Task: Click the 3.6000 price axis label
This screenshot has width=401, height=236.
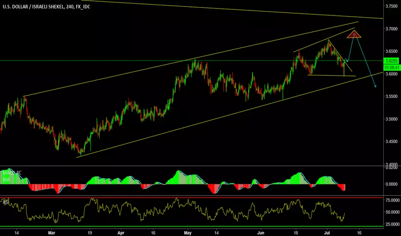Action: point(392,74)
